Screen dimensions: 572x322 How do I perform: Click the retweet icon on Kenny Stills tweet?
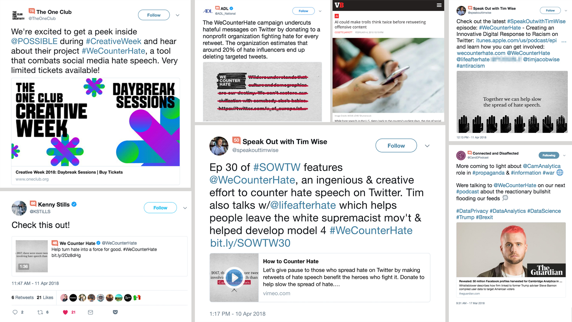[40, 312]
